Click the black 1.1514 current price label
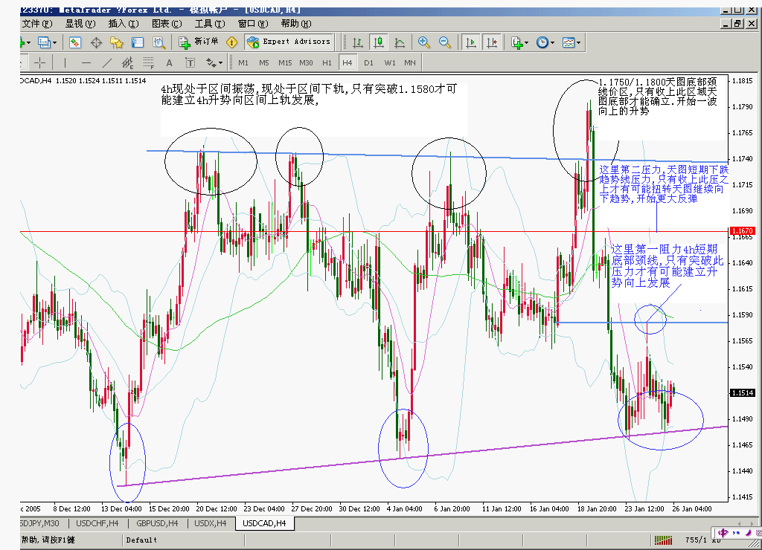Image resolution: width=762 pixels, height=550 pixels. point(743,392)
